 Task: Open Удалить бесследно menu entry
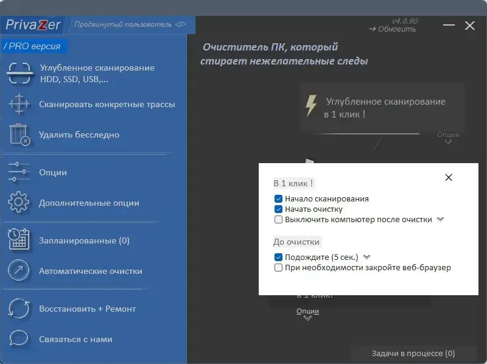pyautogui.click(x=79, y=135)
